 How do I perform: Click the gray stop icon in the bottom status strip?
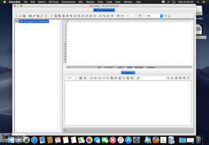tap(65, 130)
